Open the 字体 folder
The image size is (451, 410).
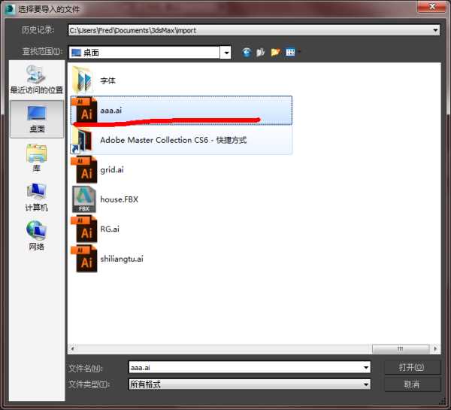tap(107, 80)
